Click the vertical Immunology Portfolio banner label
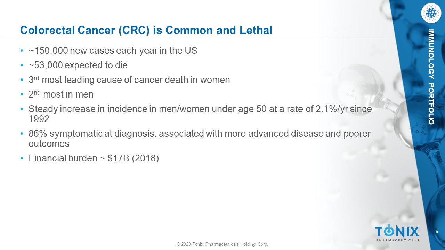This screenshot has width=445, height=250. point(431,77)
